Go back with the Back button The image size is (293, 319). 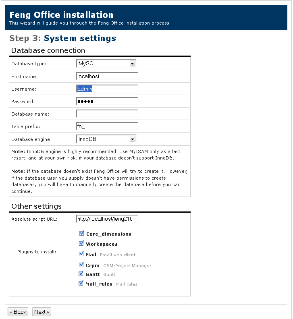click(18, 312)
